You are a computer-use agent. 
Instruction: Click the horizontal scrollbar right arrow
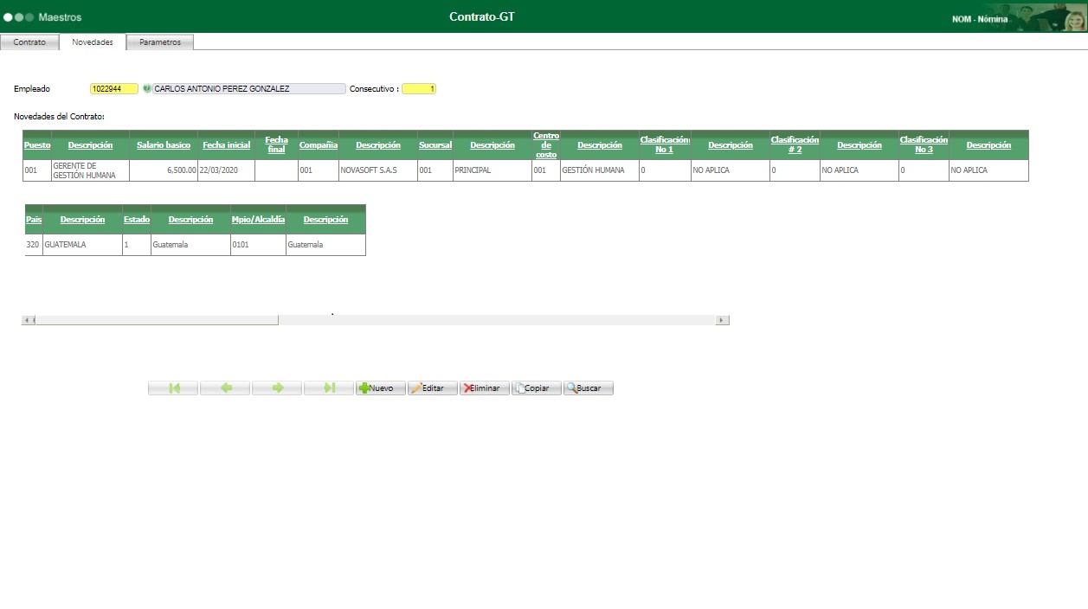[723, 320]
